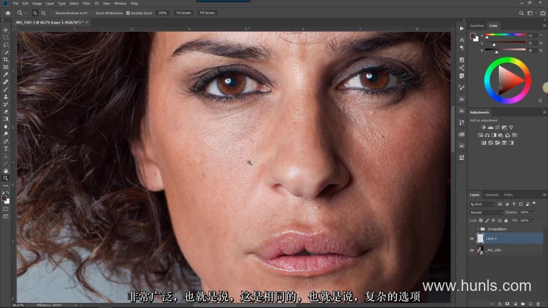Select the Eraser tool
The width and height of the screenshot is (548, 308).
point(6,112)
